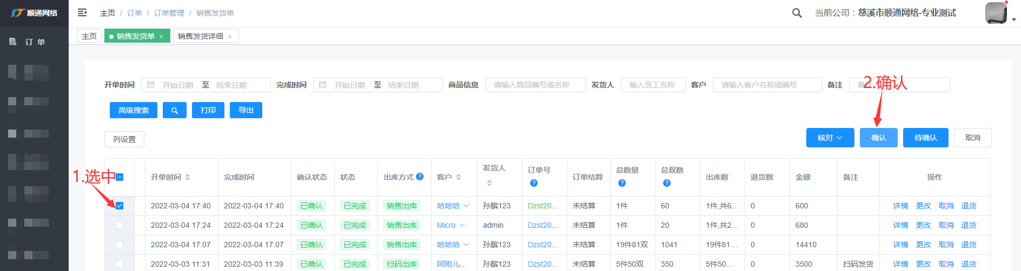Click help icon under 订单号 header
The image size is (1021, 271).
click(534, 183)
